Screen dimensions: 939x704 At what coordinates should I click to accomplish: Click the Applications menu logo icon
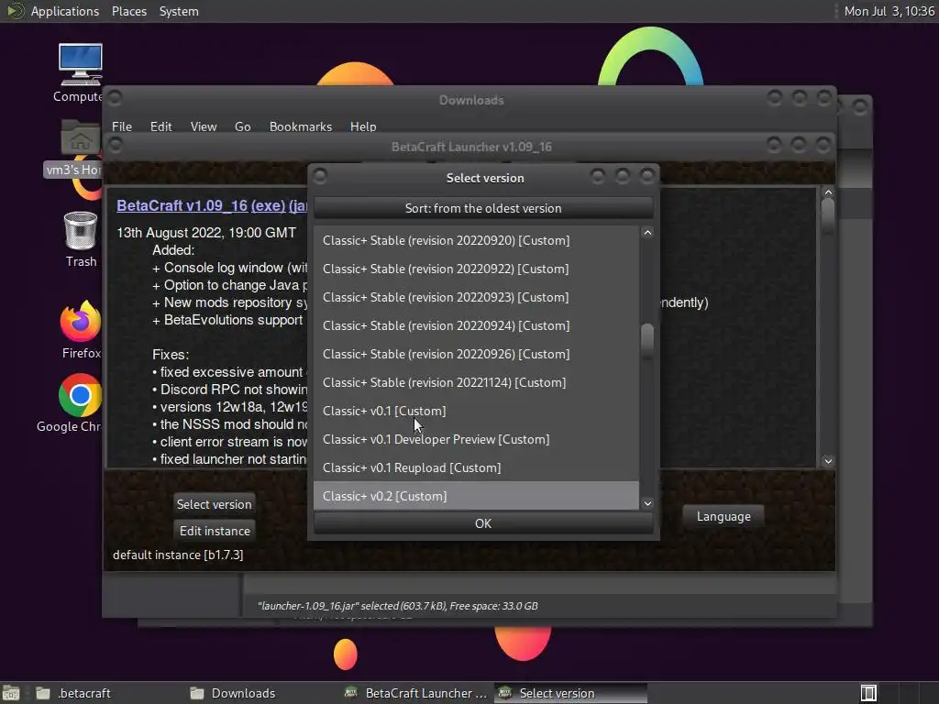pos(14,11)
